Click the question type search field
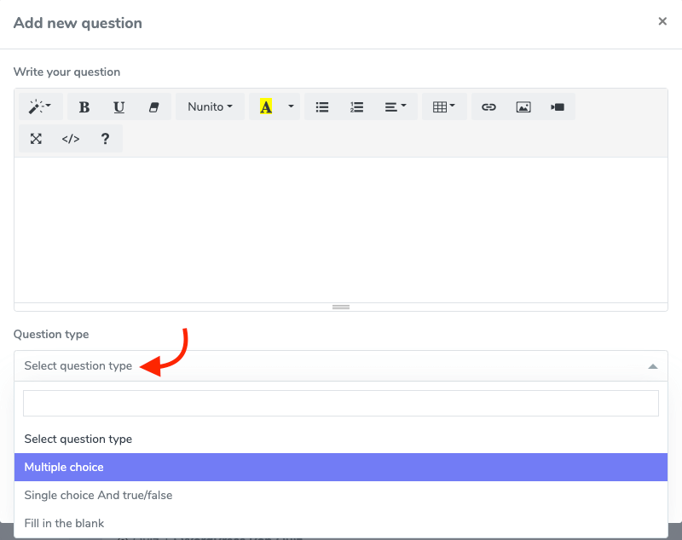Image resolution: width=682 pixels, height=540 pixels. pyautogui.click(x=341, y=402)
